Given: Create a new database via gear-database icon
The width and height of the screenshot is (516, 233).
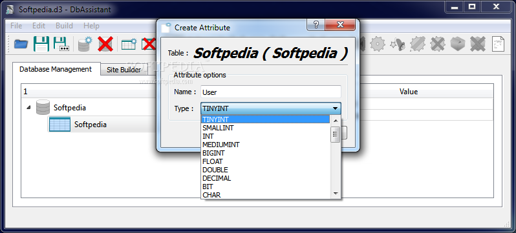Looking at the screenshot, I should [x=85, y=44].
